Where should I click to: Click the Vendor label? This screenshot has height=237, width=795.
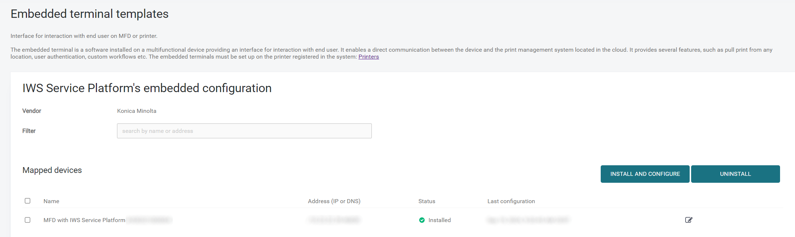coord(32,111)
